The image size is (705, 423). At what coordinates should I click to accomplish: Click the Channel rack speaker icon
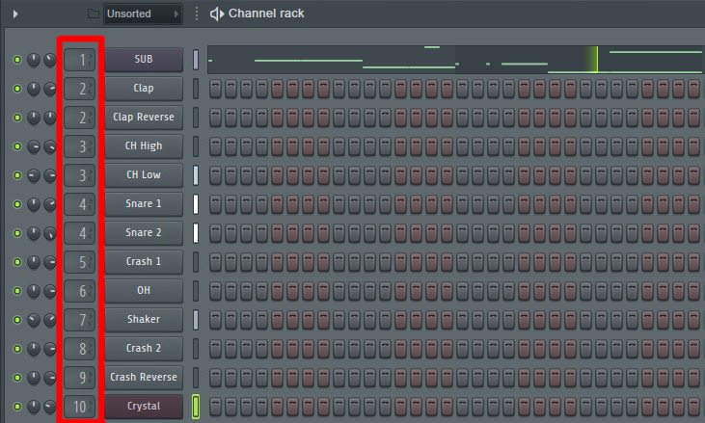pyautogui.click(x=217, y=13)
